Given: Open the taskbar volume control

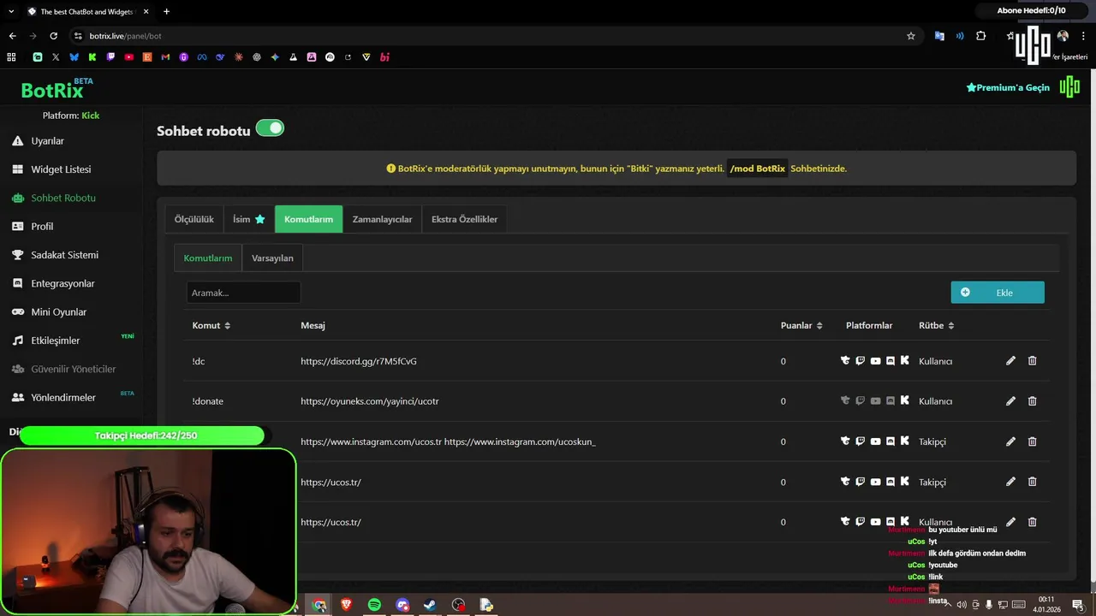Looking at the screenshot, I should pyautogui.click(x=961, y=605).
